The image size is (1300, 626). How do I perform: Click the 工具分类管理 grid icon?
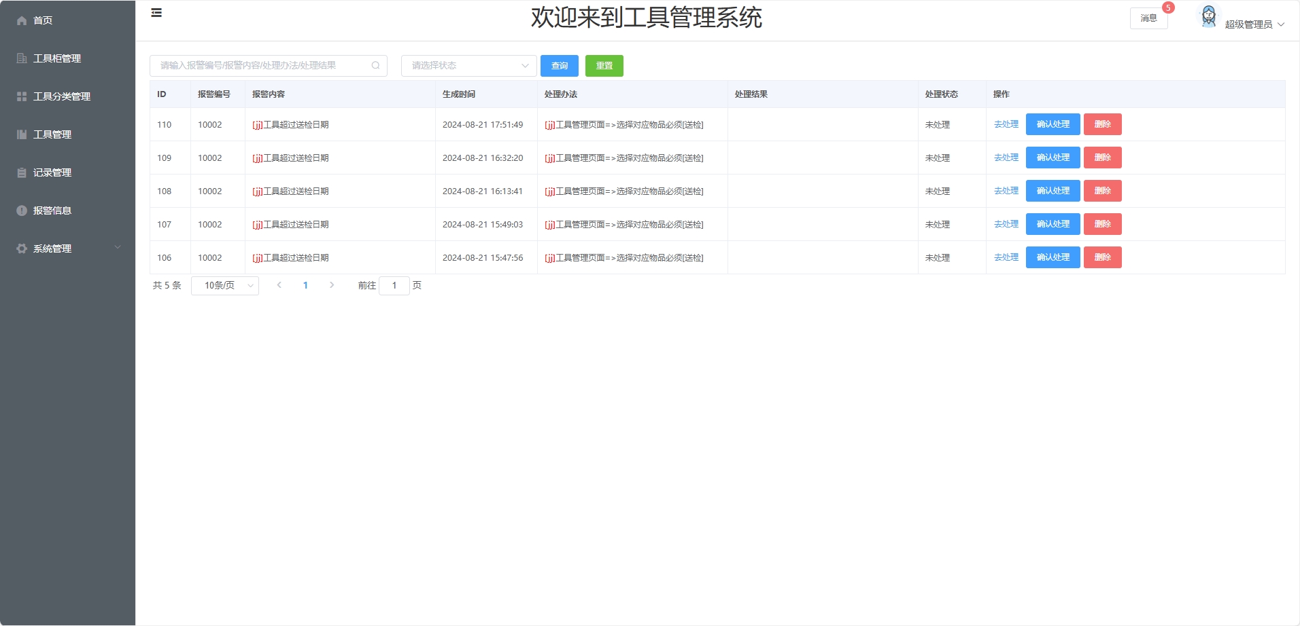point(22,96)
